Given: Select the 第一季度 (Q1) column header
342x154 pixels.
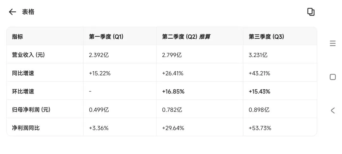Looking at the screenshot, I should 106,37.
